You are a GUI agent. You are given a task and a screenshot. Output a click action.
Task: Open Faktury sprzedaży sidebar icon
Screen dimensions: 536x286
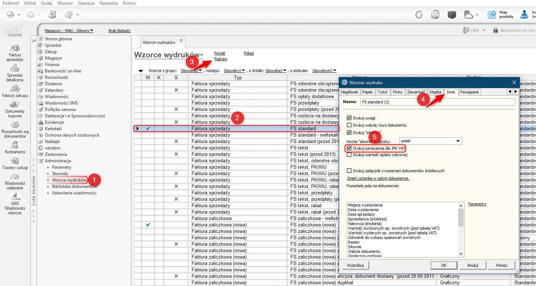coord(15,48)
